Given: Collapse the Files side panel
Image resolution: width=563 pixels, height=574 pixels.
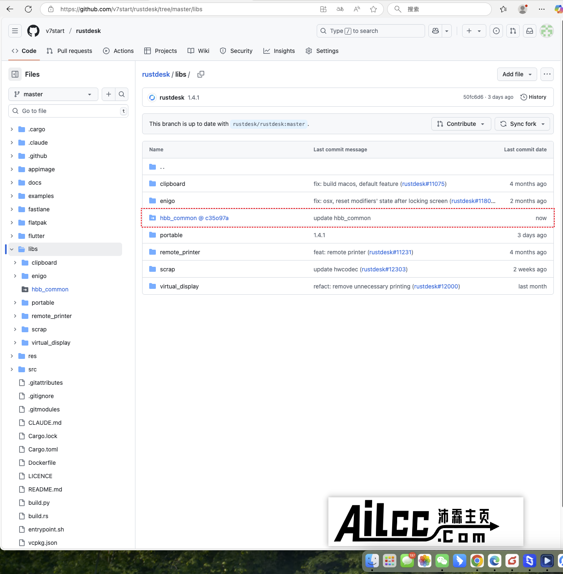Looking at the screenshot, I should click(x=15, y=74).
